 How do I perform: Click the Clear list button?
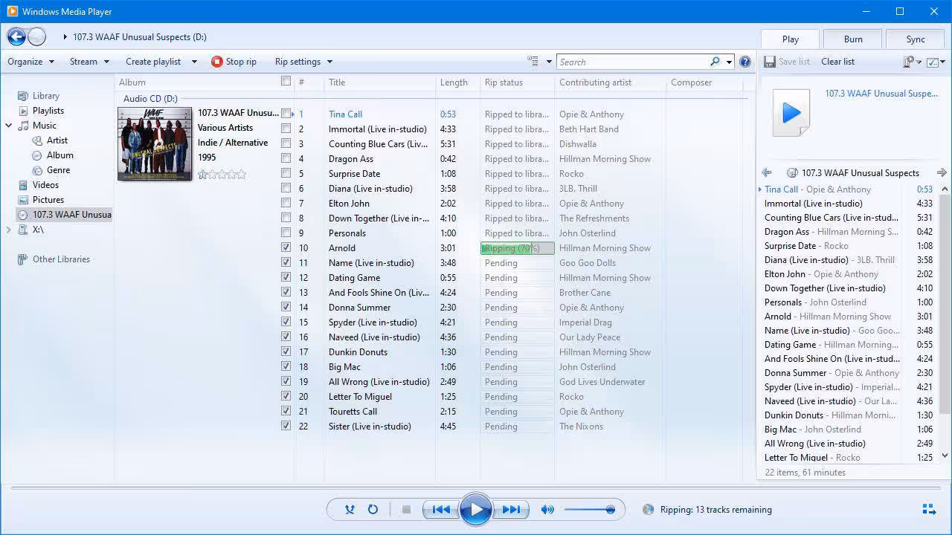point(837,62)
